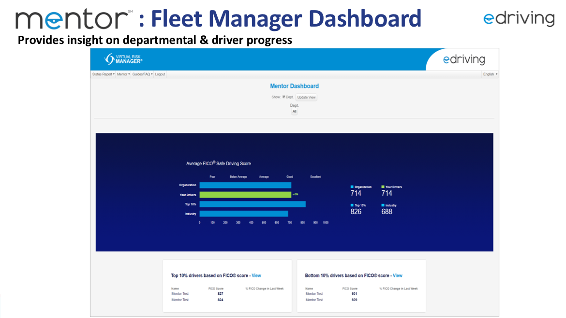The width and height of the screenshot is (566, 318).
Task: Select the Industry bar in the chart
Action: [244, 214]
